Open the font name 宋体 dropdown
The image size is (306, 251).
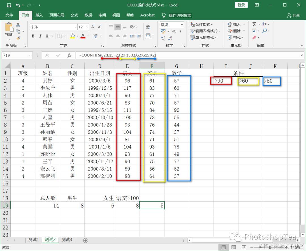(x=76, y=27)
